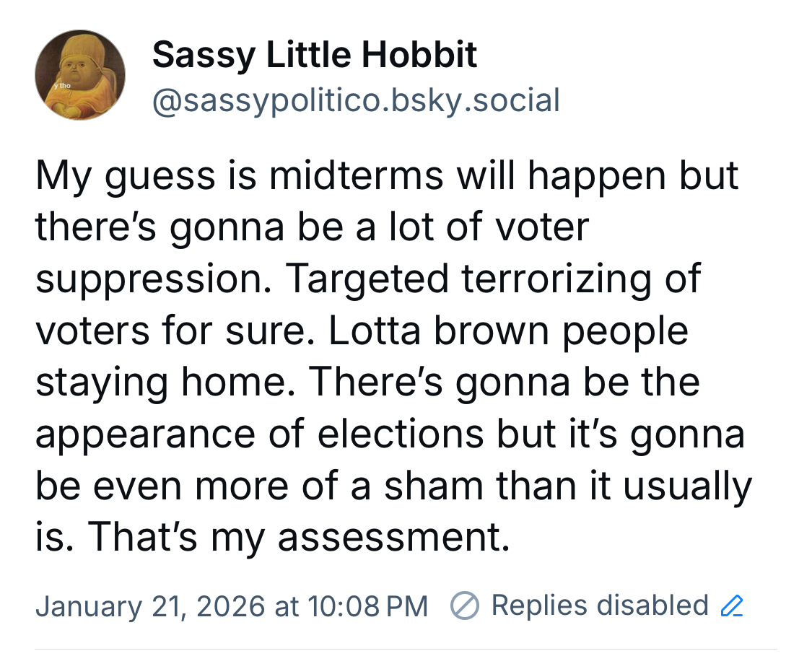Click the @sassypolitico.bsky.social handle
The image size is (812, 669).
click(356, 100)
